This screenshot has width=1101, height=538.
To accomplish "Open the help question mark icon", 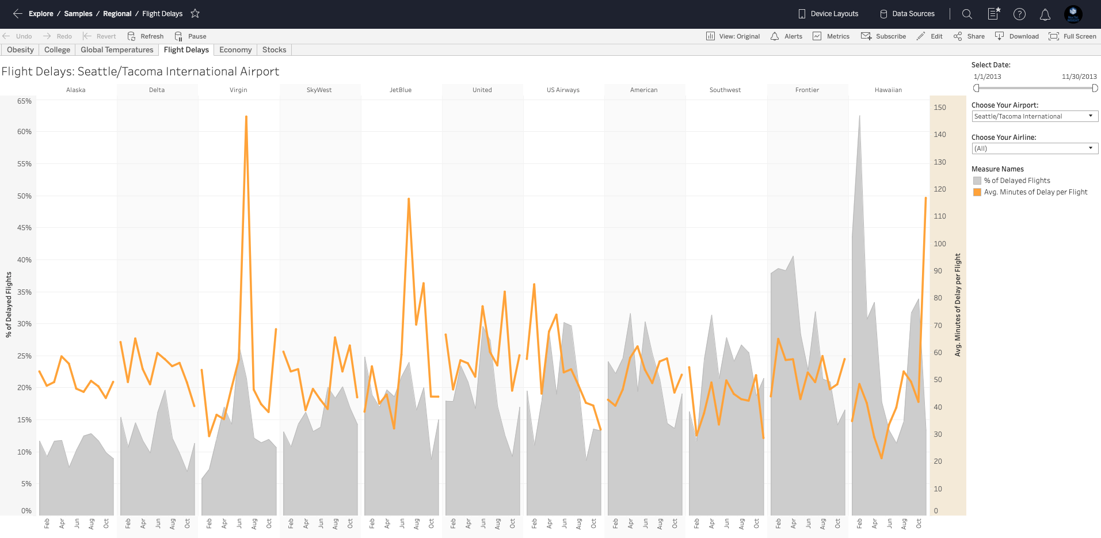I will (x=1019, y=14).
